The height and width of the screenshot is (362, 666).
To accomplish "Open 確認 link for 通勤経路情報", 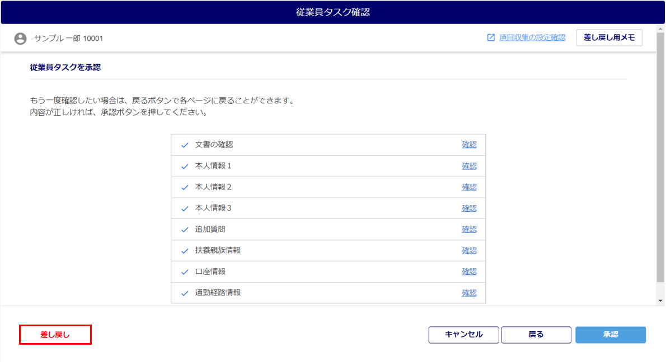I will coord(469,293).
